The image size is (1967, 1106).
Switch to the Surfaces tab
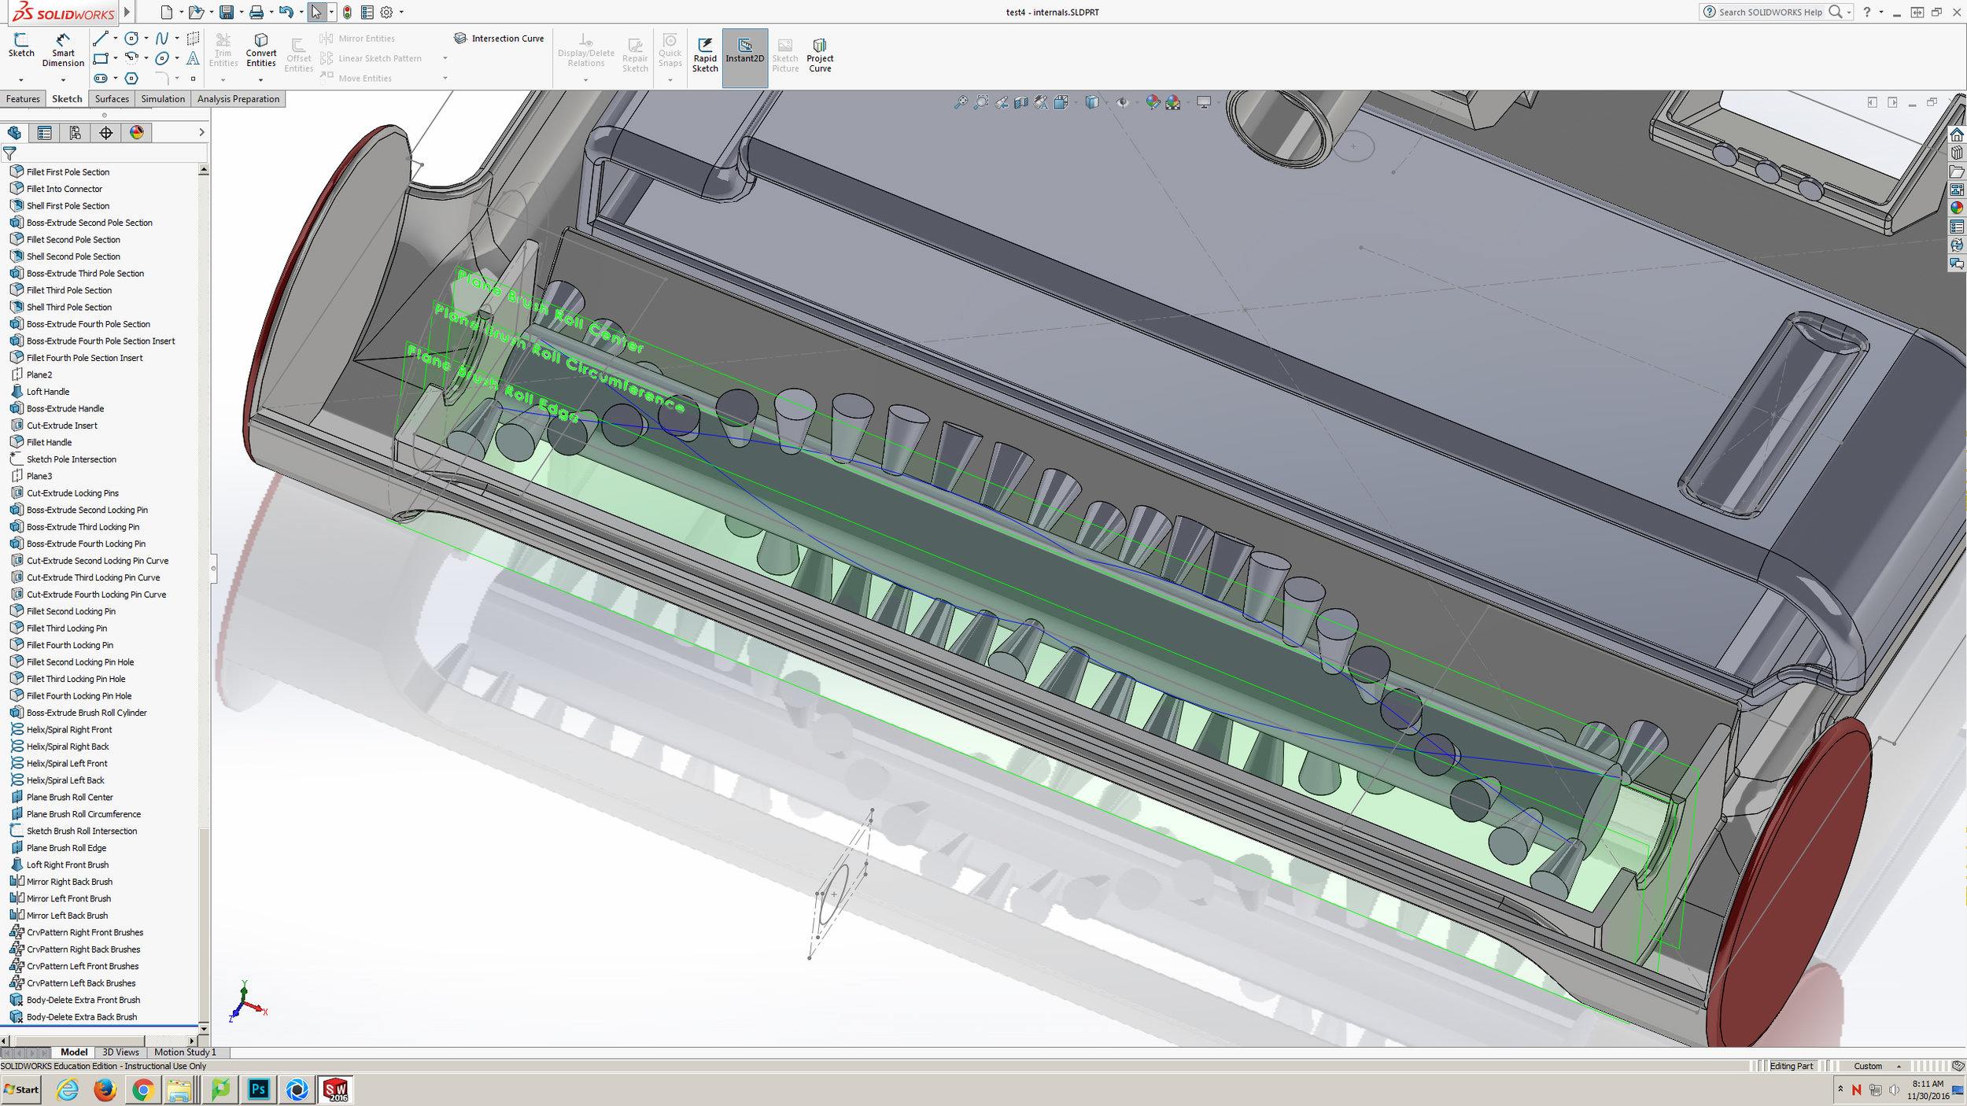(112, 99)
